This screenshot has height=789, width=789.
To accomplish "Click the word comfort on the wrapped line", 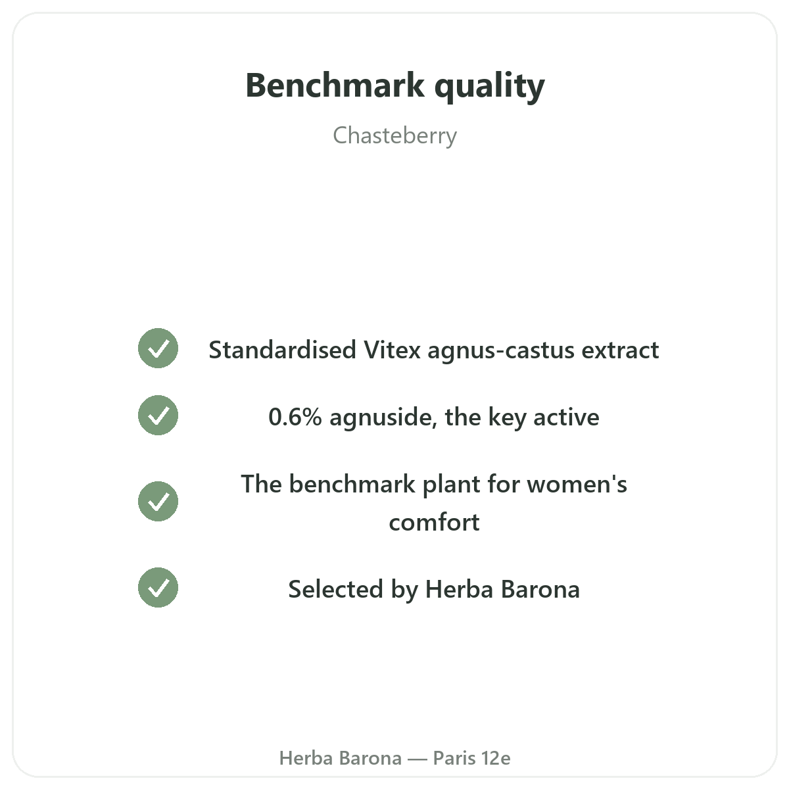I will click(434, 522).
